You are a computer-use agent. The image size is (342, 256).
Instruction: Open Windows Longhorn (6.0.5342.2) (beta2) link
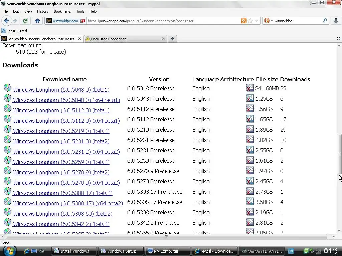61,224
